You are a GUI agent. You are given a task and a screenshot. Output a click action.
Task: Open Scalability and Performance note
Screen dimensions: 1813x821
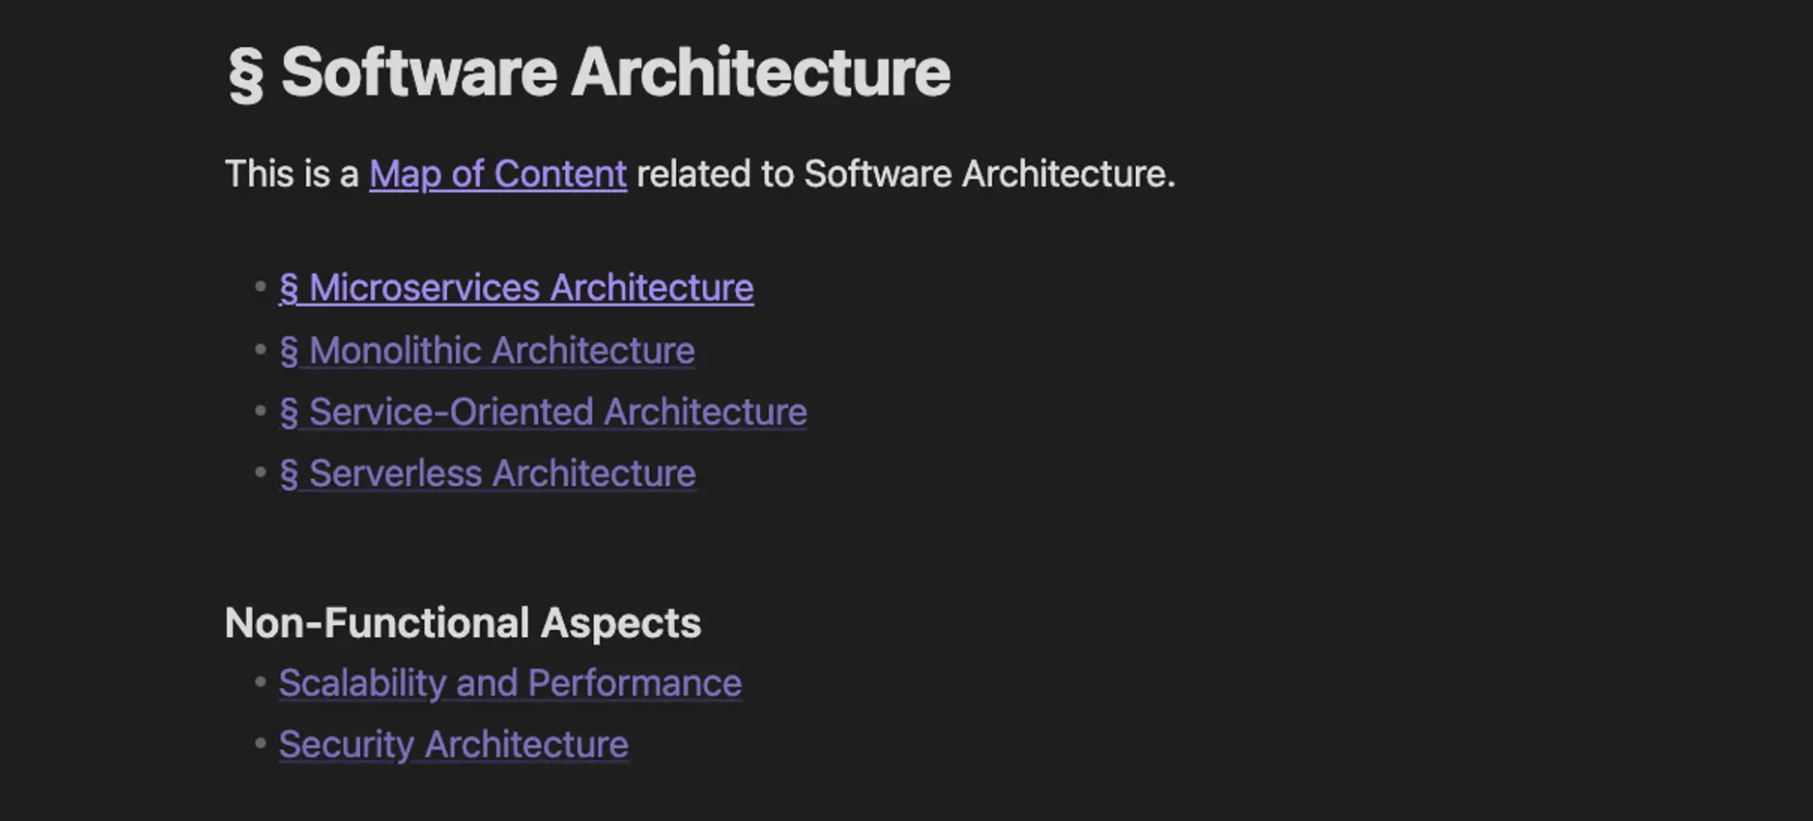(x=510, y=683)
